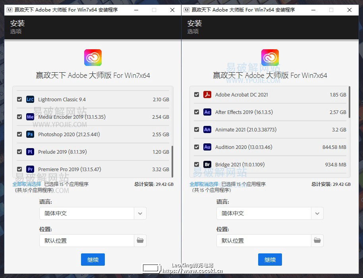Screen dimensions: 363x278
Task: Uncheck Bridge 2021 checkbox
Action: click(x=197, y=164)
